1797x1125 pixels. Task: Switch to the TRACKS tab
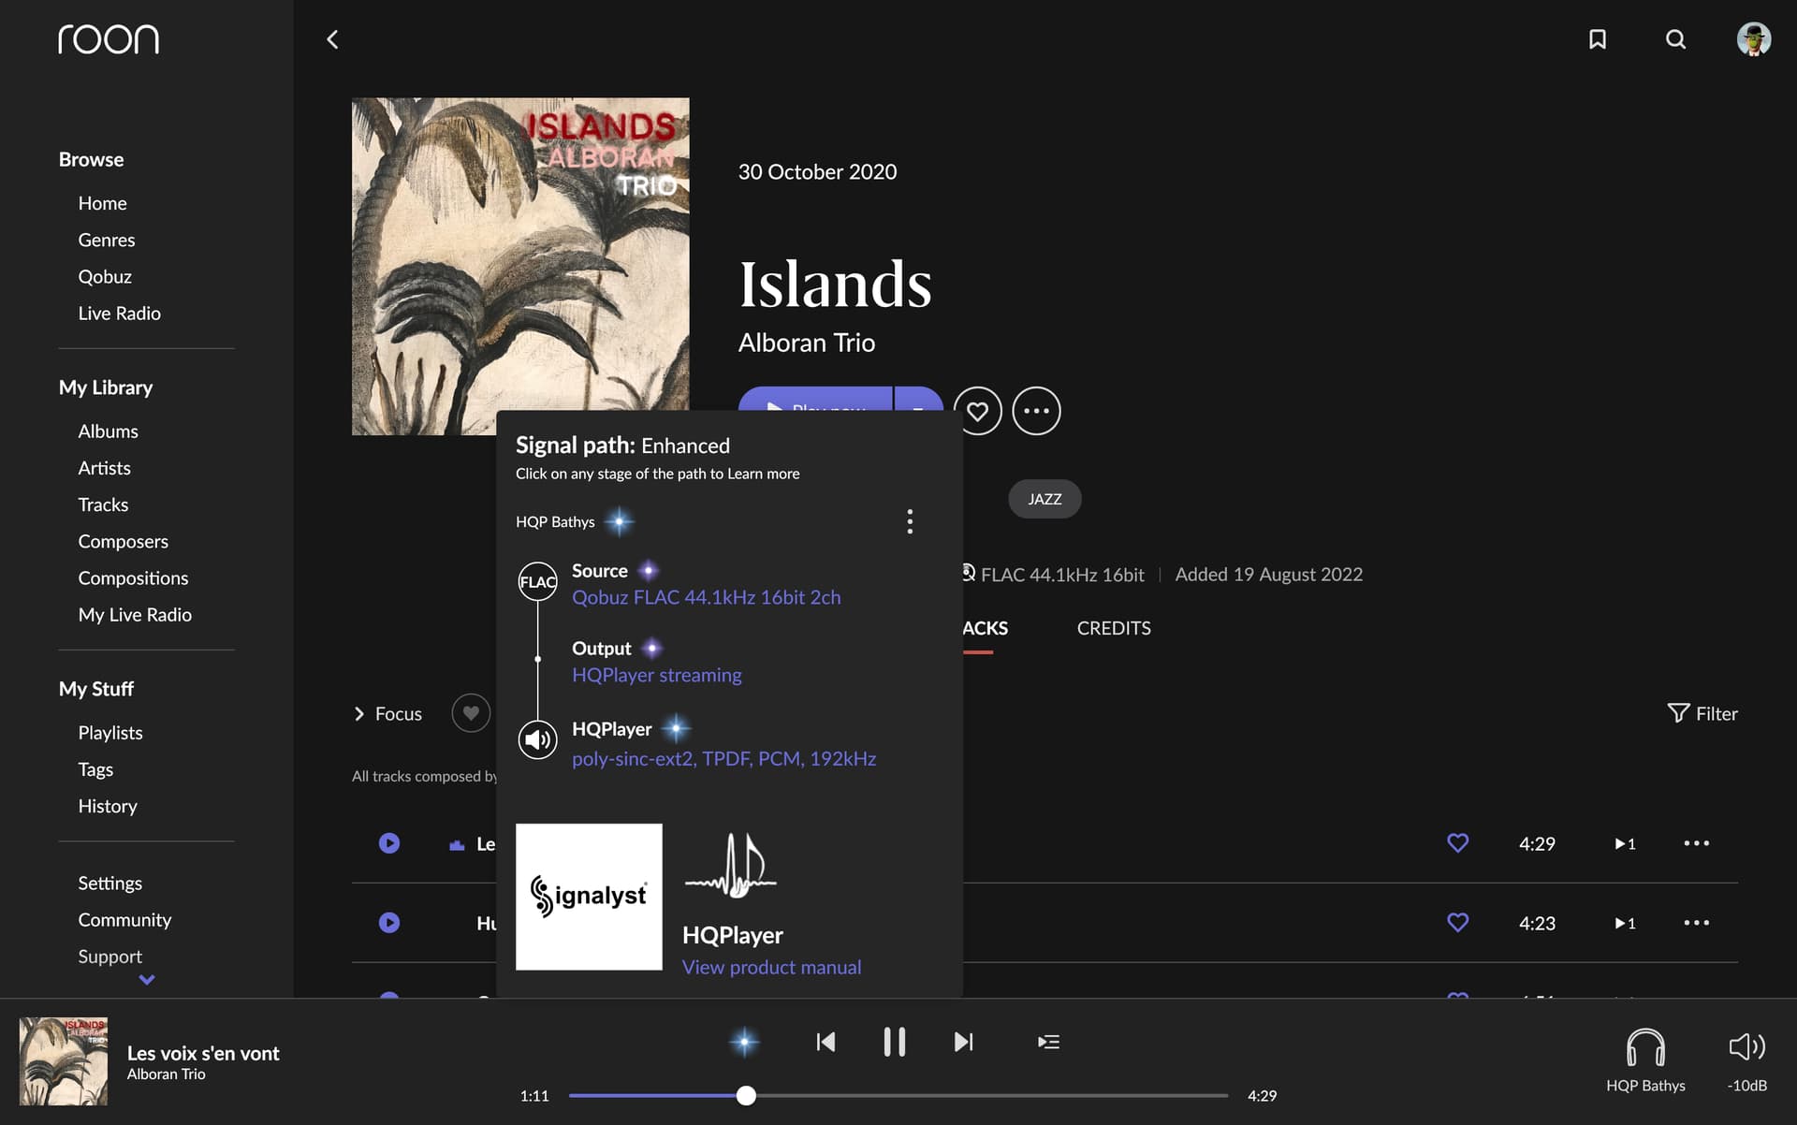(985, 628)
